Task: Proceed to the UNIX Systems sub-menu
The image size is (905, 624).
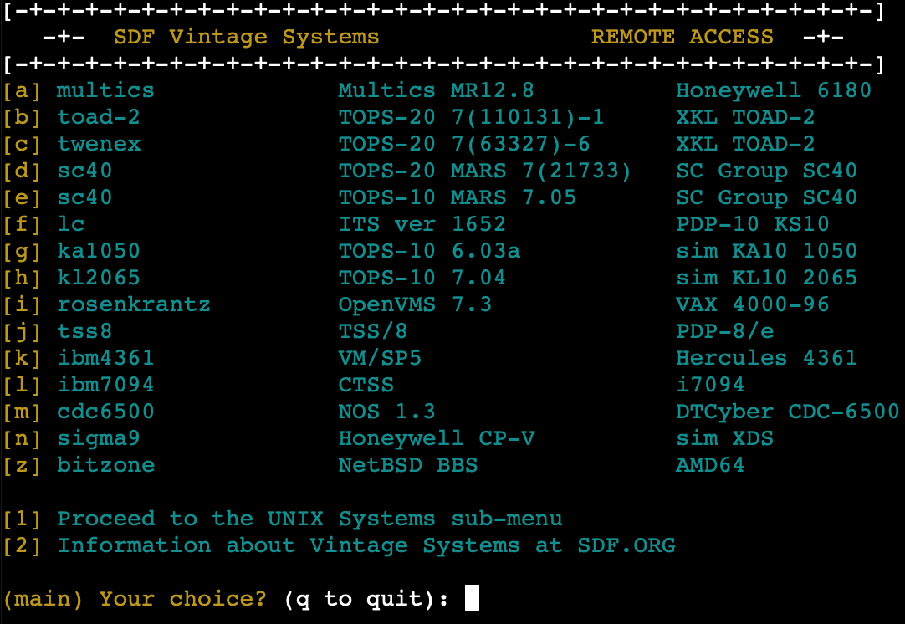Action: 309,519
